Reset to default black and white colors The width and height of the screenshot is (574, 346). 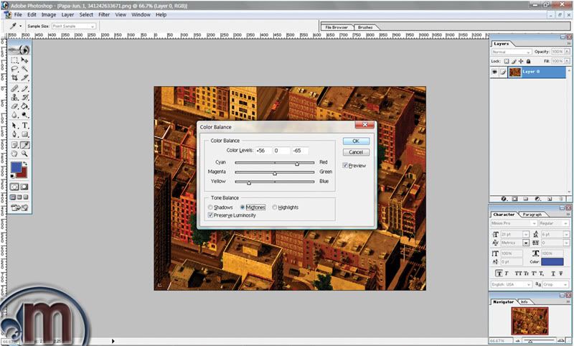click(12, 176)
